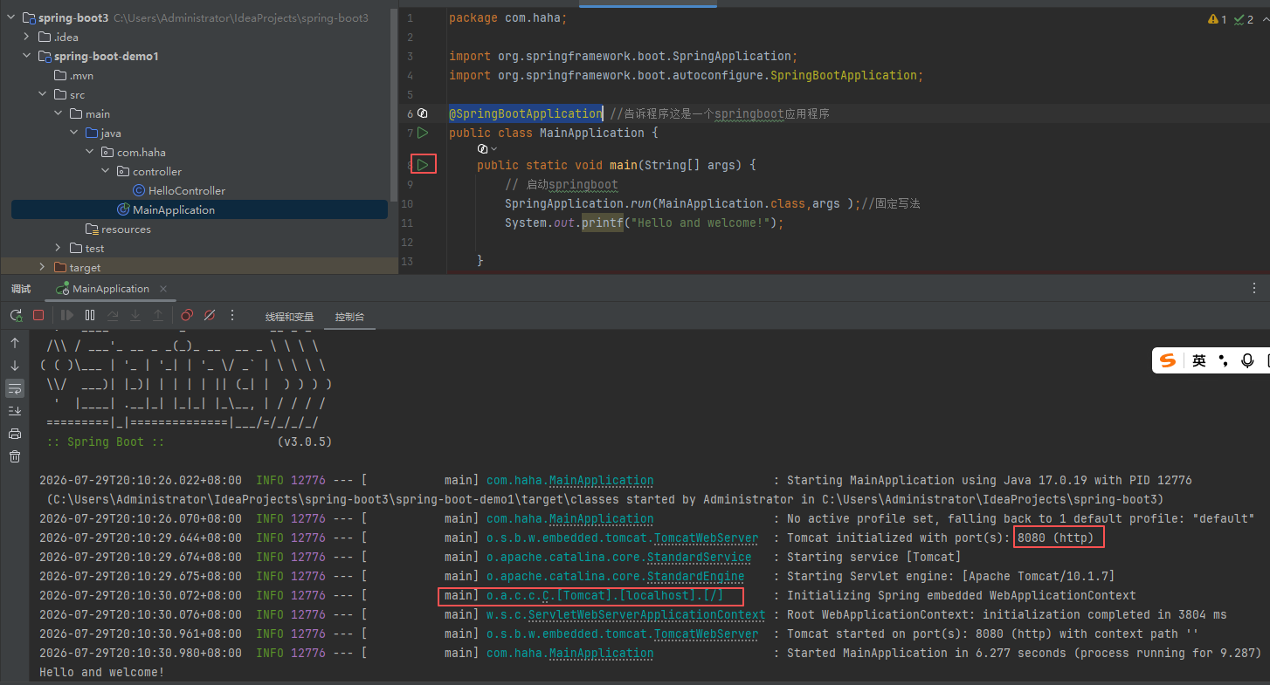Click the run gutter icon beside class MainApplication
Viewport: 1270px width, 685px height.
click(x=423, y=133)
